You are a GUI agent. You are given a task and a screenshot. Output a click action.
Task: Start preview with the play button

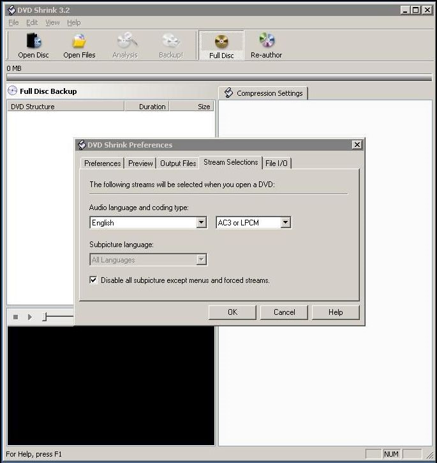point(30,317)
